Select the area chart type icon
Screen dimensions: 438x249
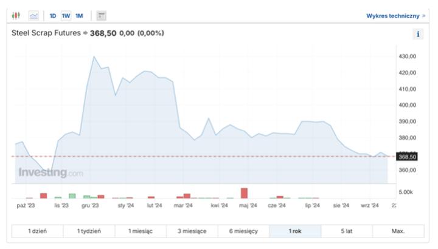[33, 15]
